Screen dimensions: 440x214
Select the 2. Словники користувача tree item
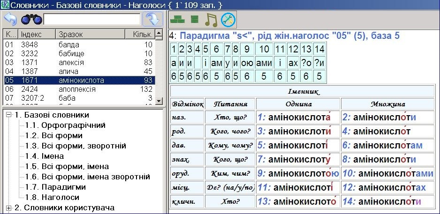65,207
